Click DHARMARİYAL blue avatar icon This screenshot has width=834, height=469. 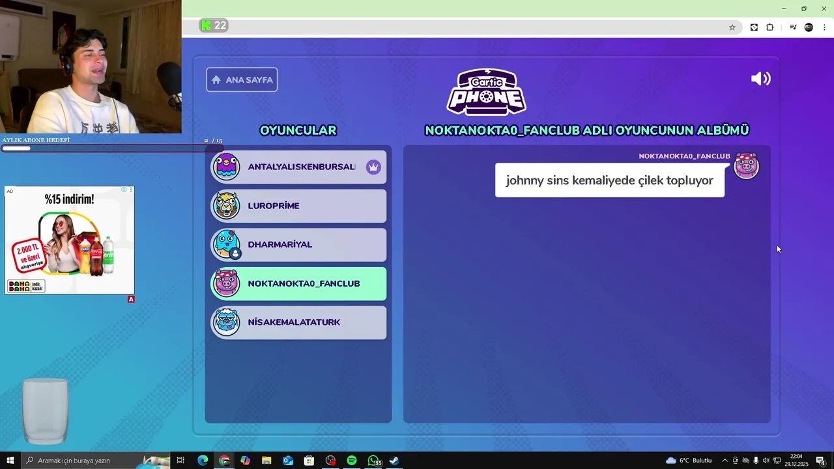point(227,244)
